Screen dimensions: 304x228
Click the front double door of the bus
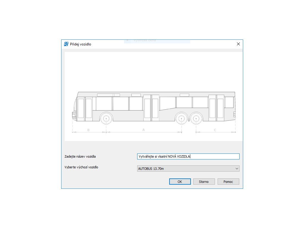coord(85,109)
